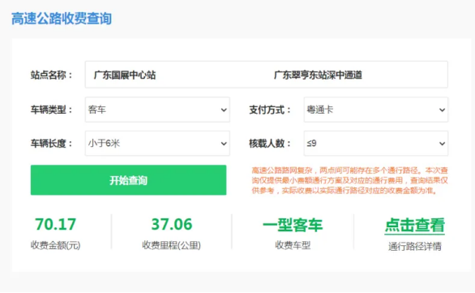Click the 高速公路收费查询 page title
Image resolution: width=475 pixels, height=293 pixels.
tap(62, 19)
